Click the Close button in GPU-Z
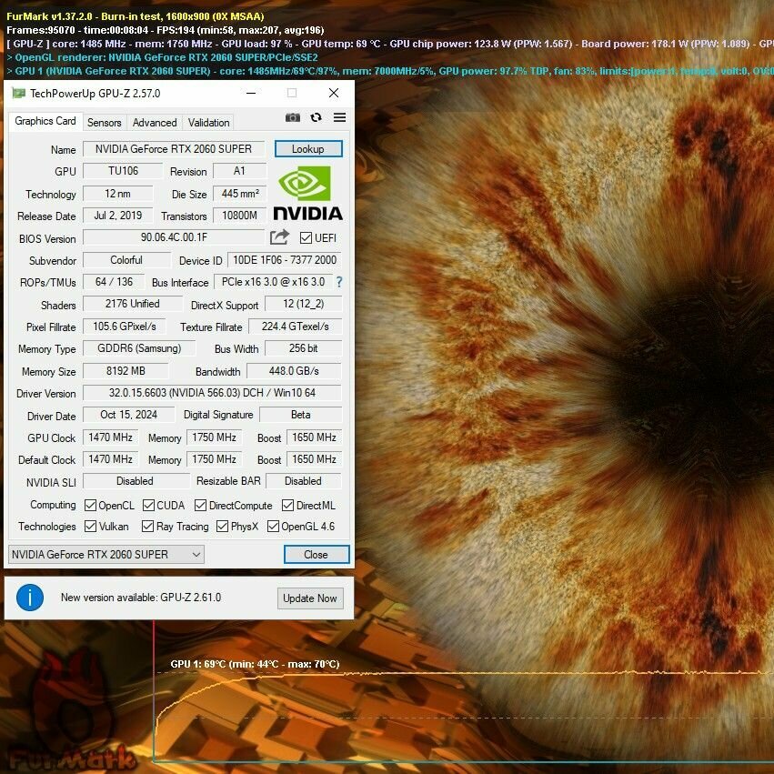The image size is (774, 774). [316, 554]
